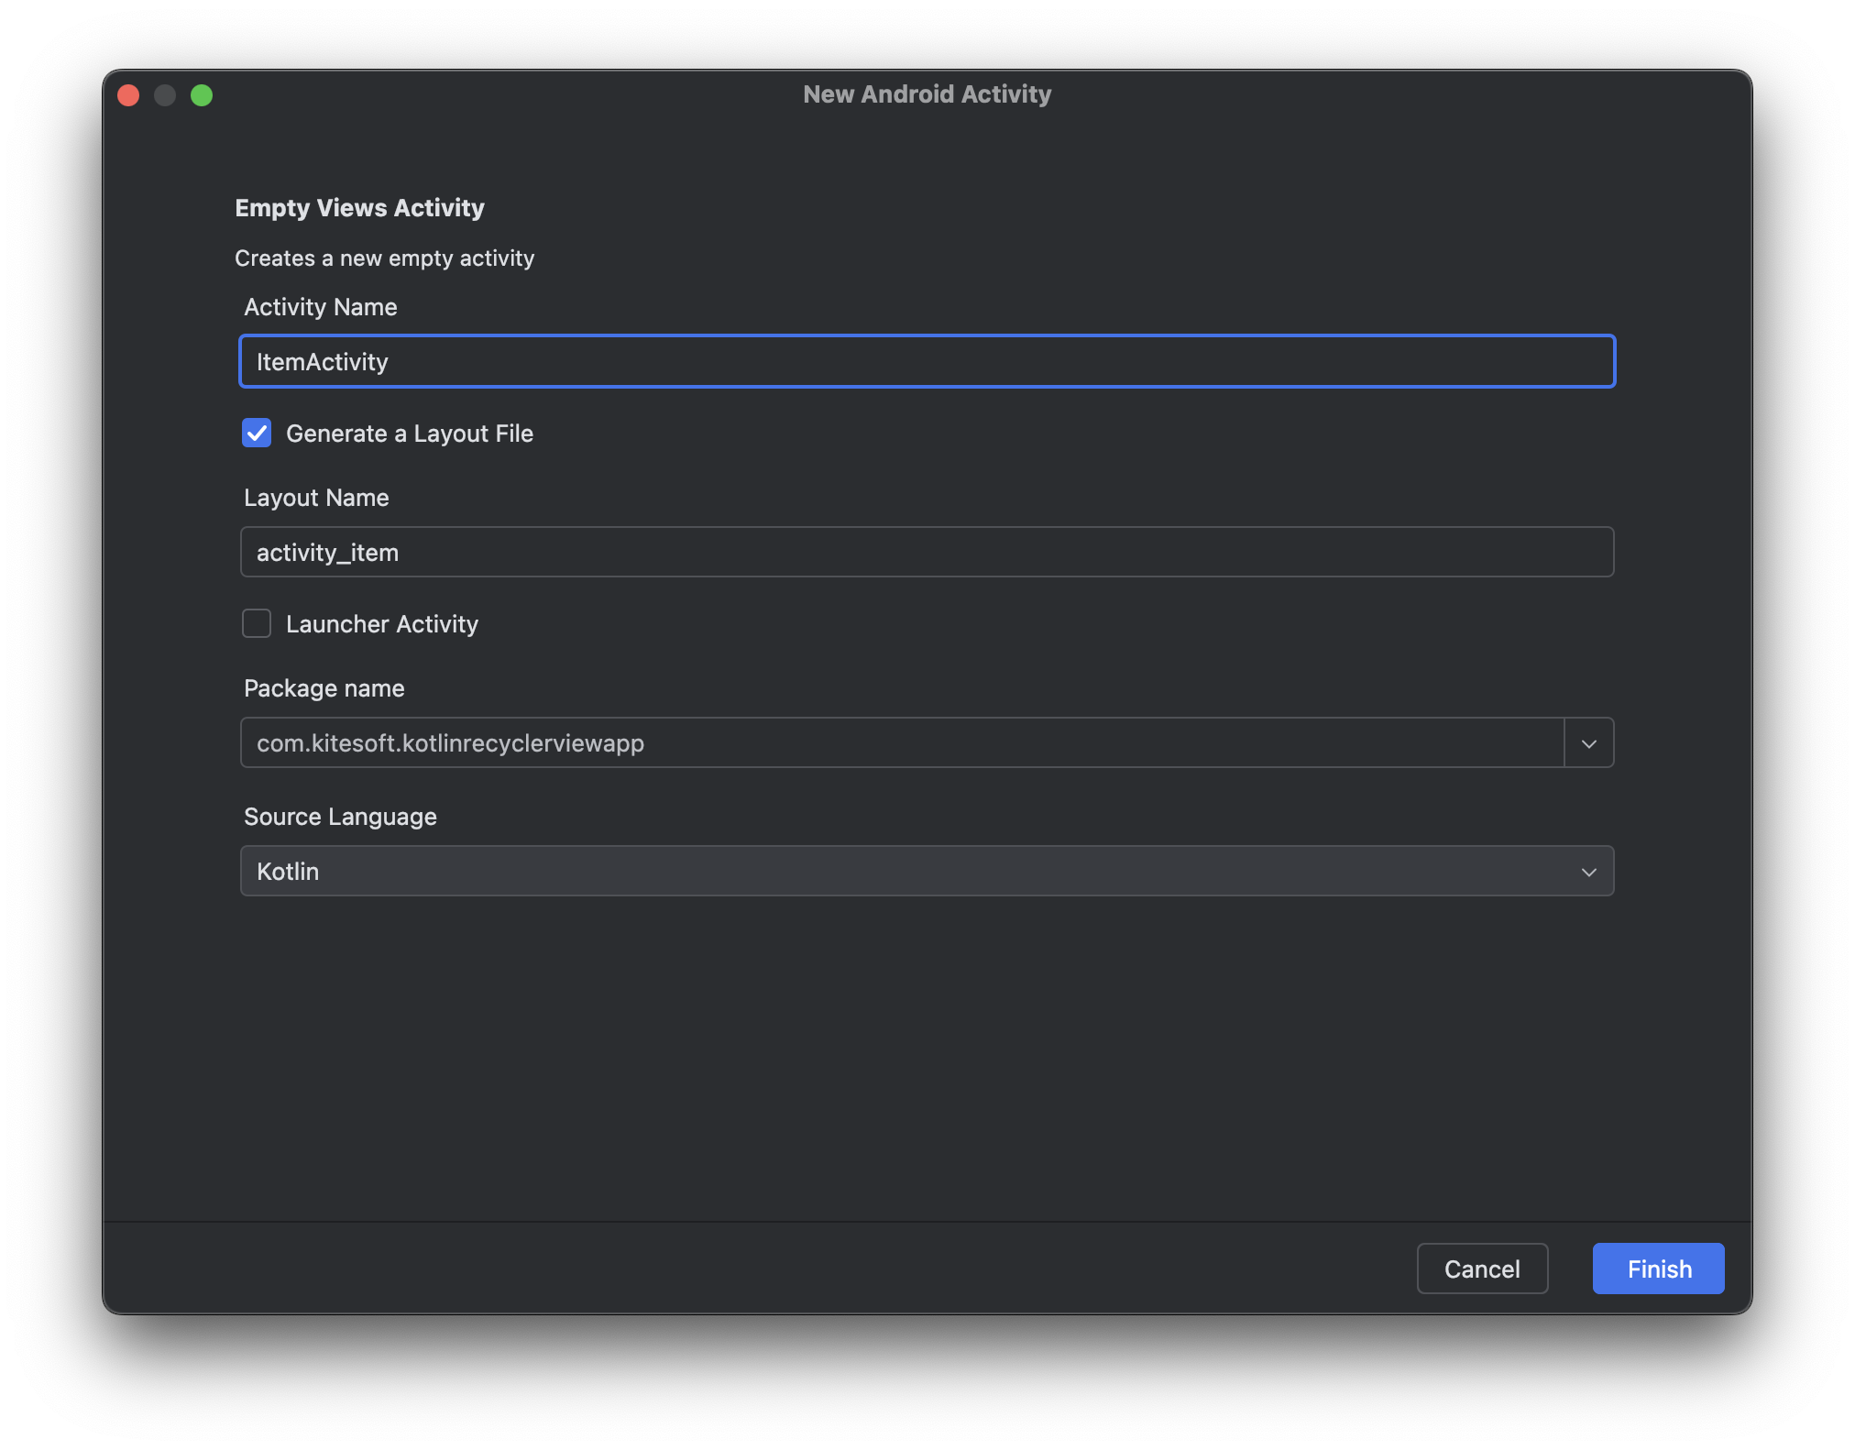The width and height of the screenshot is (1855, 1450).
Task: Open the Source Language Kotlin dropdown
Action: 926,871
